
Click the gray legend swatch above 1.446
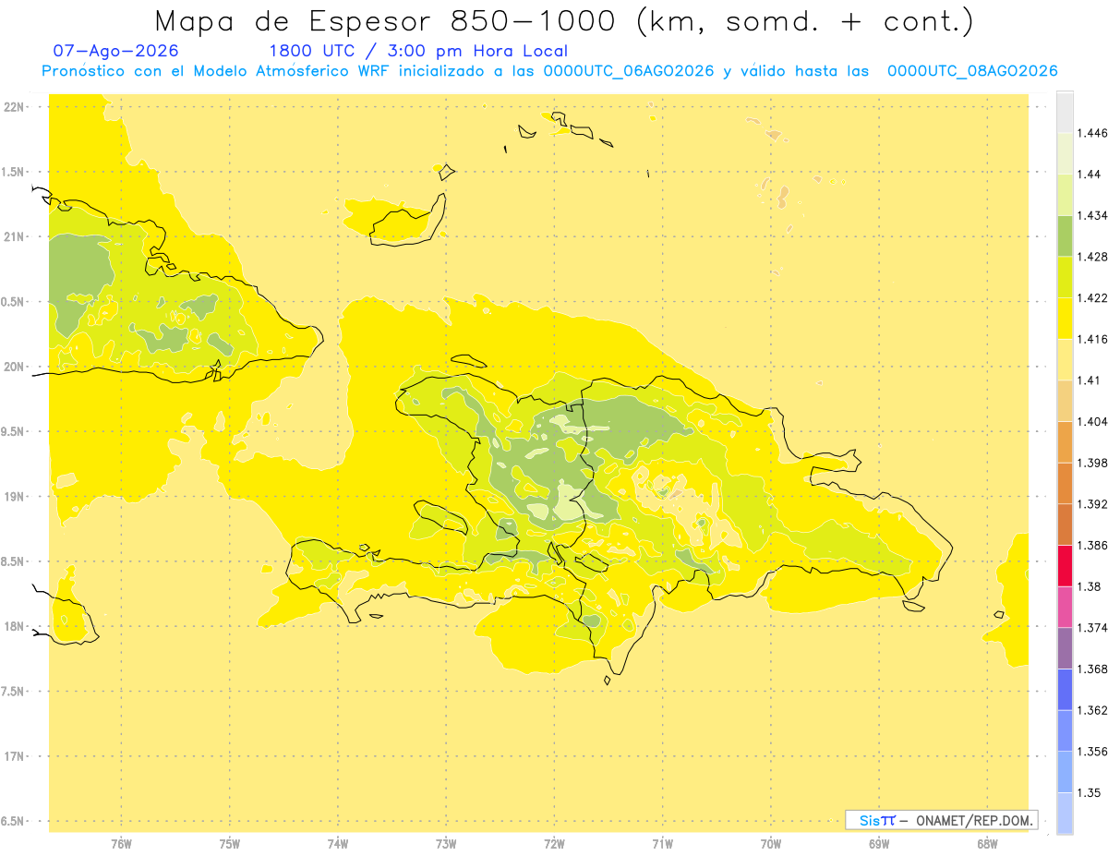click(1065, 112)
